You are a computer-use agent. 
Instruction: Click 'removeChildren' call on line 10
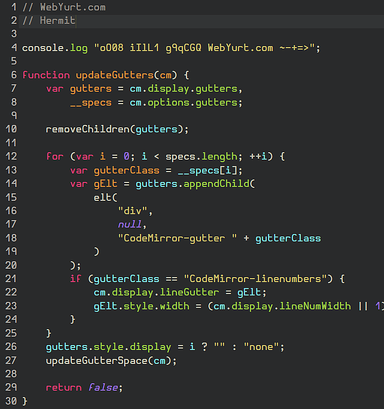[88, 129]
